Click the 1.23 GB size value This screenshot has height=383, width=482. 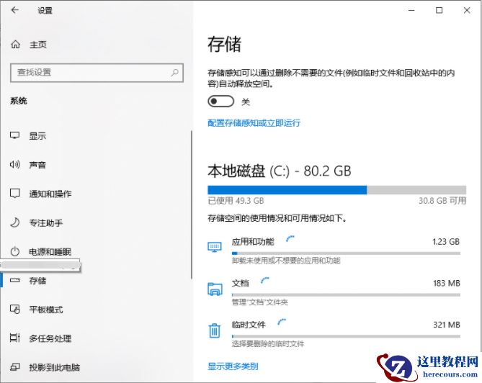pyautogui.click(x=446, y=242)
